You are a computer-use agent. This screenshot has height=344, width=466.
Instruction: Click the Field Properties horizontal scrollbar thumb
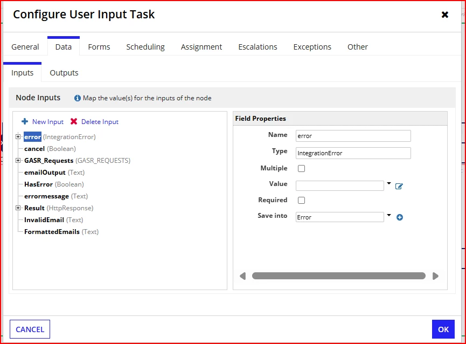coord(339,276)
